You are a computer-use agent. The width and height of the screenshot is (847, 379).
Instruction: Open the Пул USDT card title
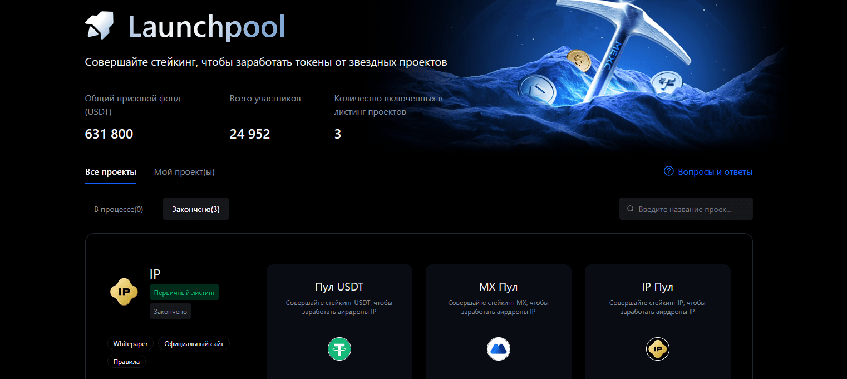(x=339, y=287)
